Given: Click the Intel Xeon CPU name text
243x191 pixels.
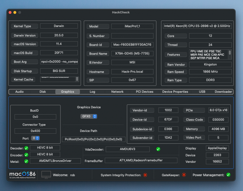Looking at the screenshot, I should [x=197, y=26].
